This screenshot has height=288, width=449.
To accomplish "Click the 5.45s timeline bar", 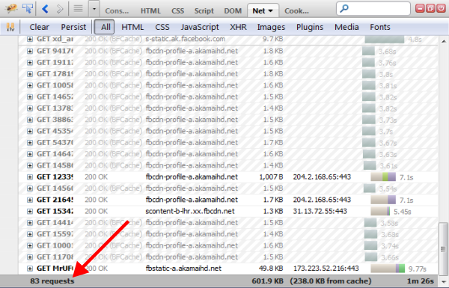I will point(380,211).
